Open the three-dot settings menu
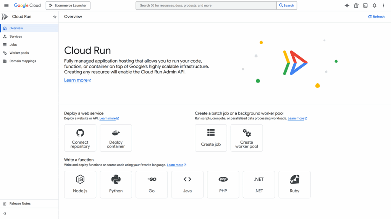 (x=383, y=5)
